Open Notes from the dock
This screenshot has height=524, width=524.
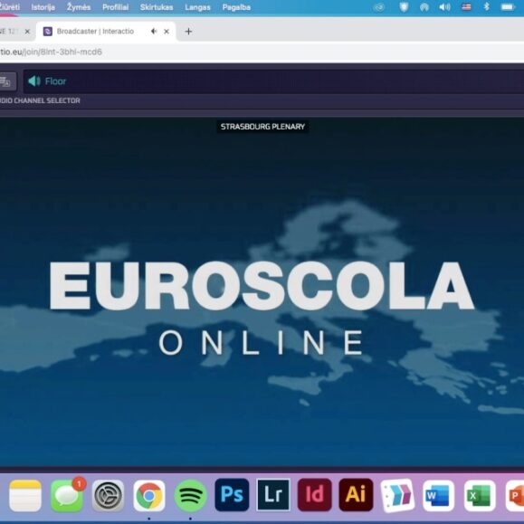25,496
